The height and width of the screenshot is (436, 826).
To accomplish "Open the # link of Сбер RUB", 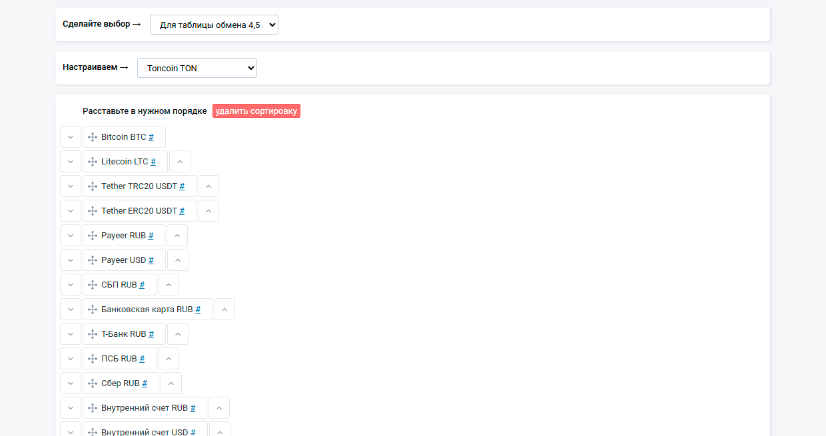I will click(x=145, y=383).
